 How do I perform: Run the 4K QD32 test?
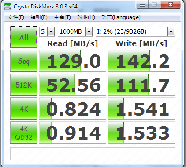click(x=24, y=132)
